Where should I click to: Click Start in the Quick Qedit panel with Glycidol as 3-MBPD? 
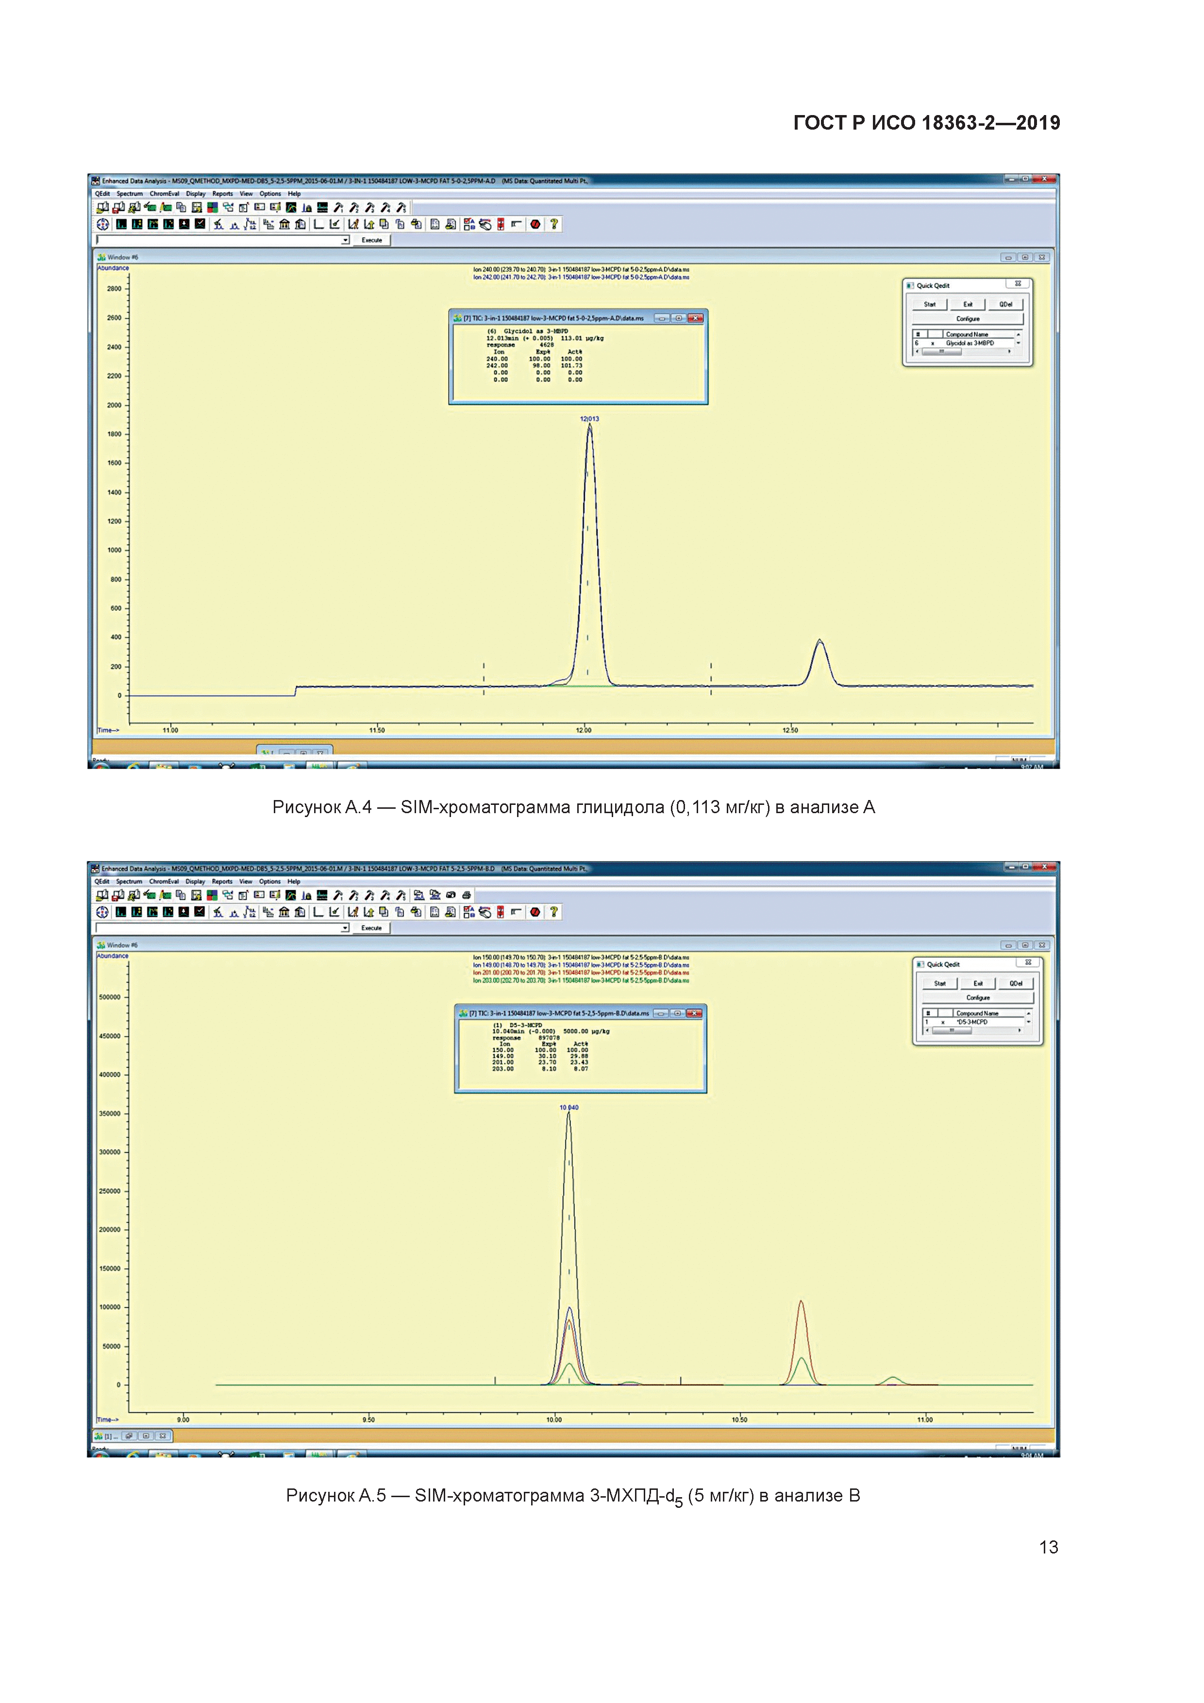[x=930, y=304]
